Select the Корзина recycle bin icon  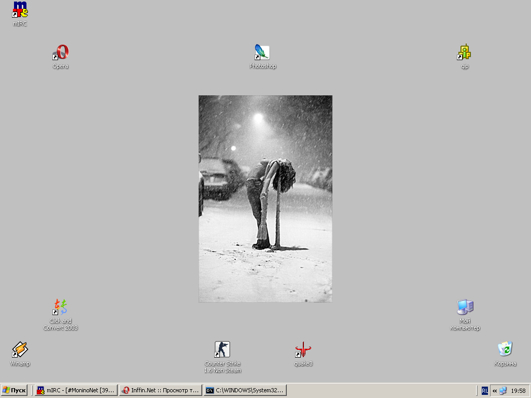tap(505, 350)
